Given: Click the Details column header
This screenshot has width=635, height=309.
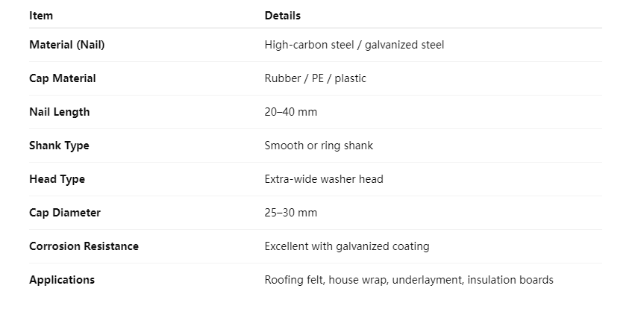Looking at the screenshot, I should [x=283, y=15].
